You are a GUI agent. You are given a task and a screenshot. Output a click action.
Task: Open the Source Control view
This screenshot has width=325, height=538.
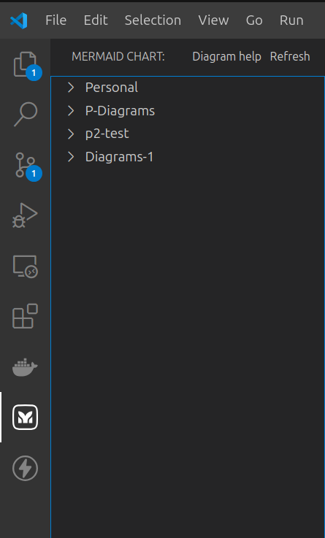point(25,166)
